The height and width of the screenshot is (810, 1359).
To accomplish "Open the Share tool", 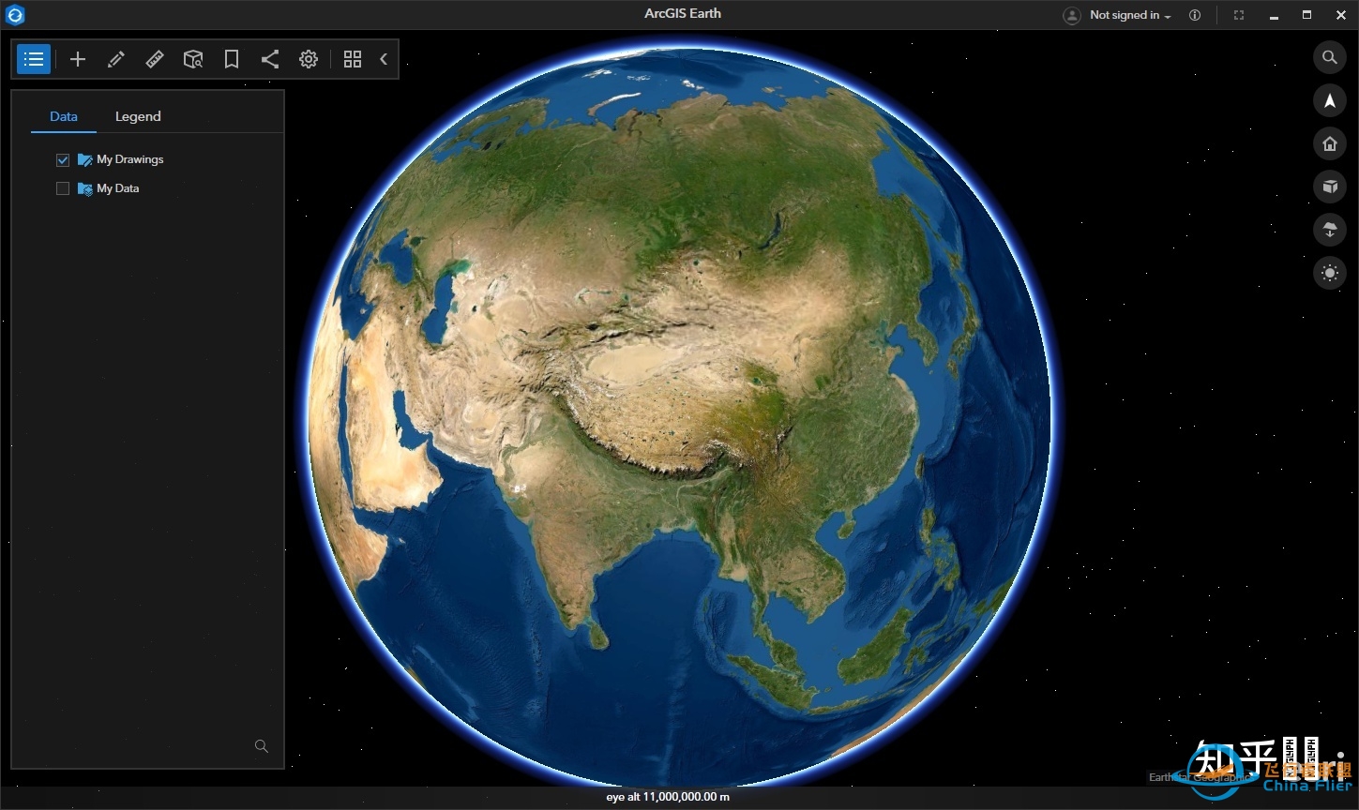I will [270, 59].
